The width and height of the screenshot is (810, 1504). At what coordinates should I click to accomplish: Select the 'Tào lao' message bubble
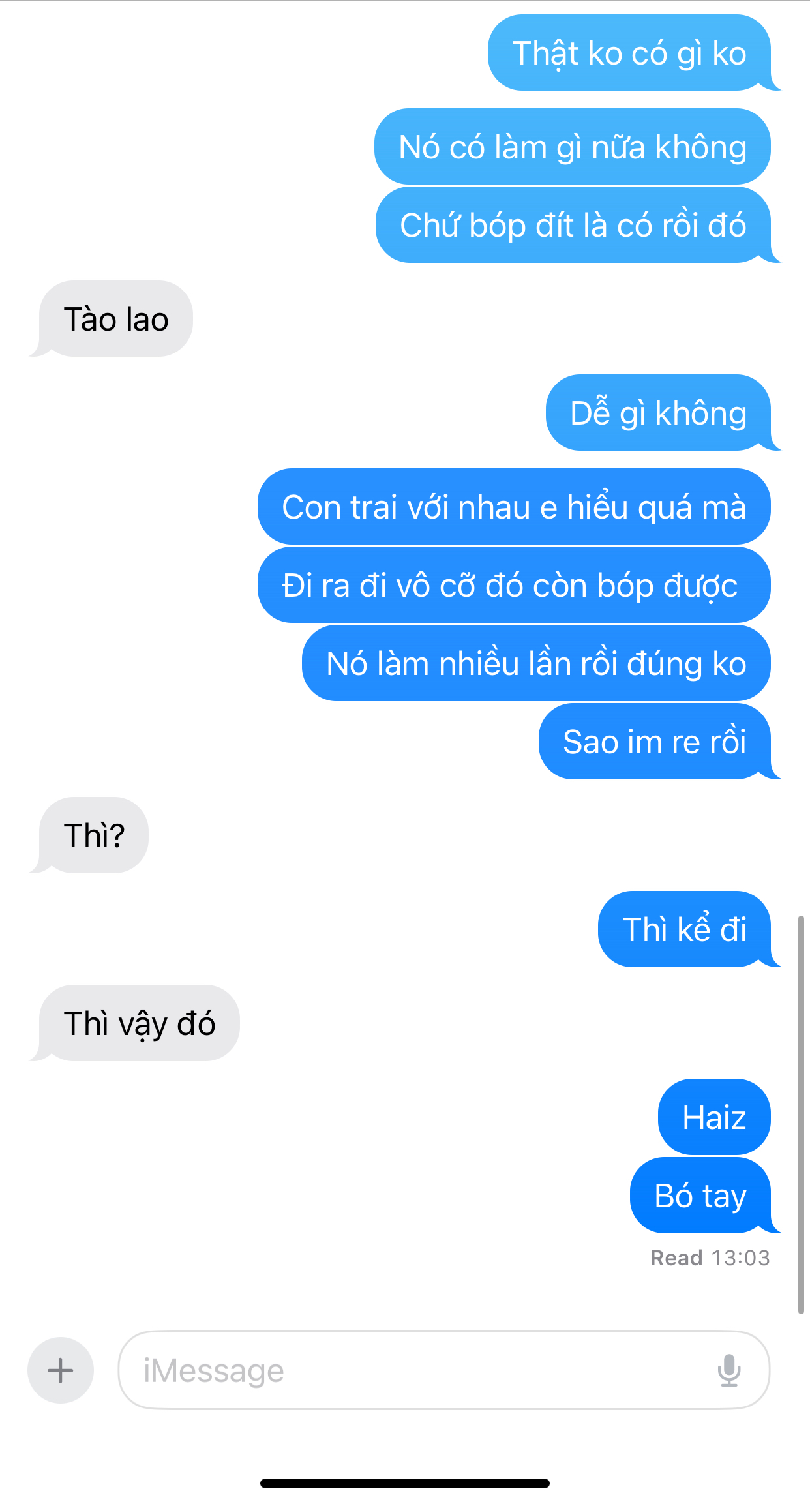click(x=116, y=319)
